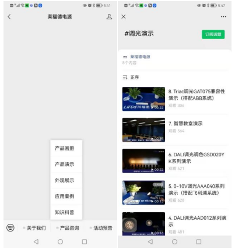Play the Triac调光GAT075 video thumbnail
The image size is (235, 249).
point(143,99)
